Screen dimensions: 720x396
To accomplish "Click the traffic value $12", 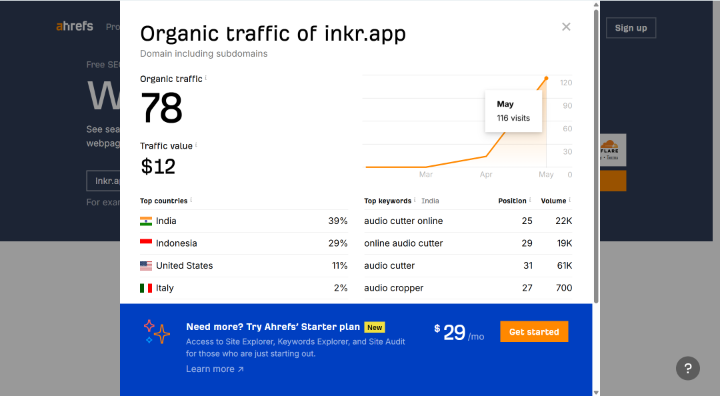I will tap(158, 166).
